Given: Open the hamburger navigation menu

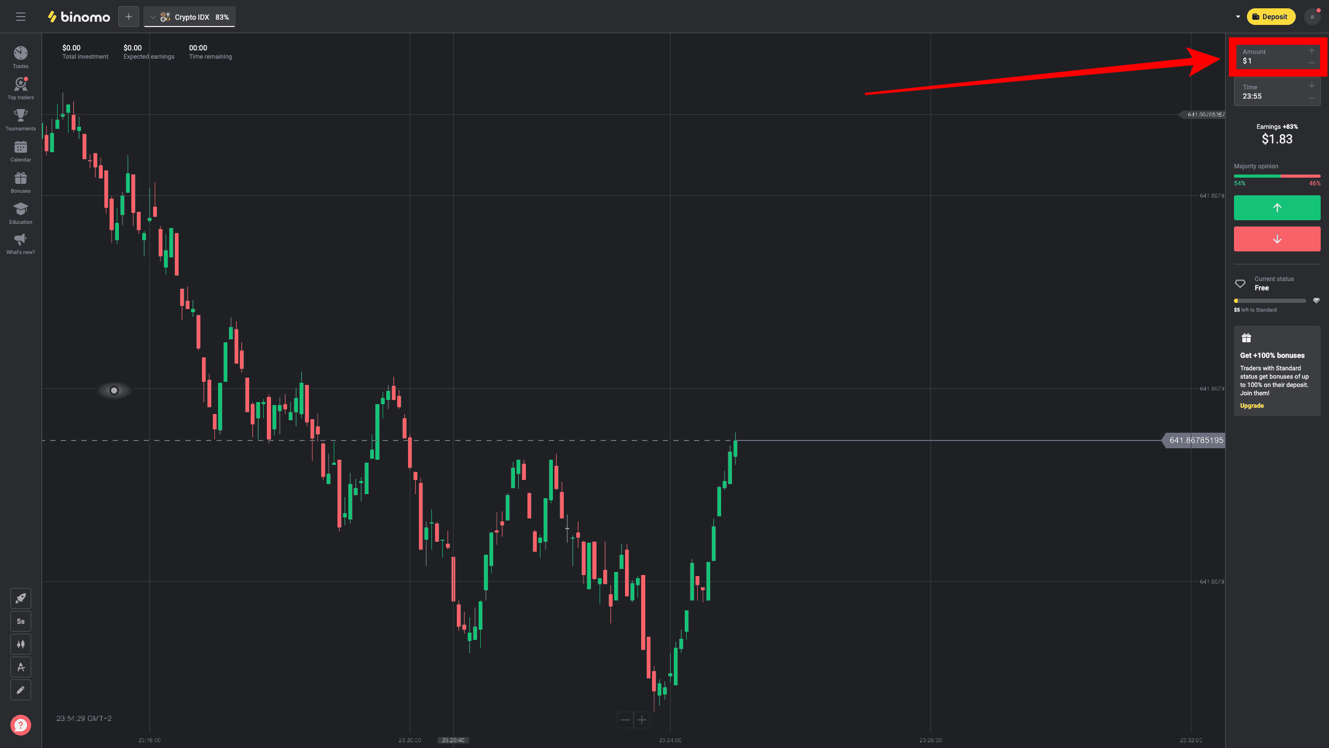Looking at the screenshot, I should tap(21, 17).
